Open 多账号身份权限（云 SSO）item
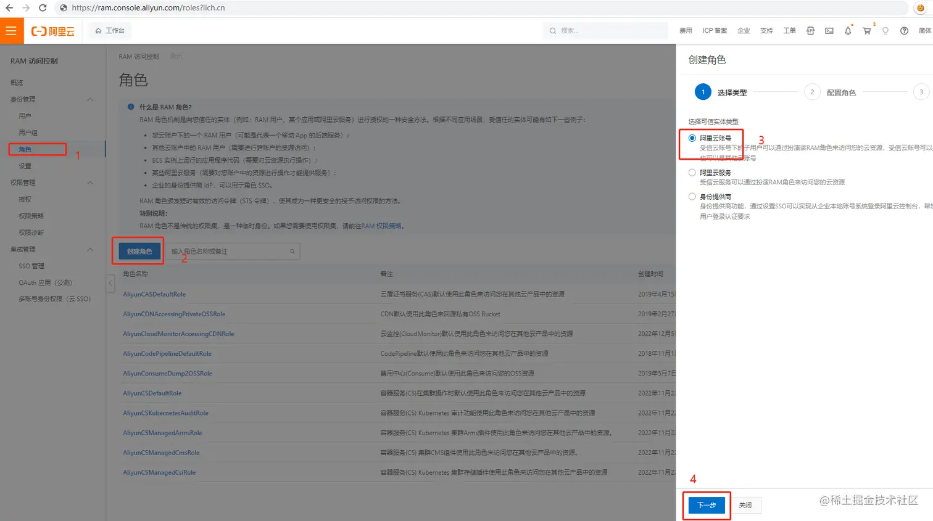Image resolution: width=933 pixels, height=521 pixels. tap(54, 299)
